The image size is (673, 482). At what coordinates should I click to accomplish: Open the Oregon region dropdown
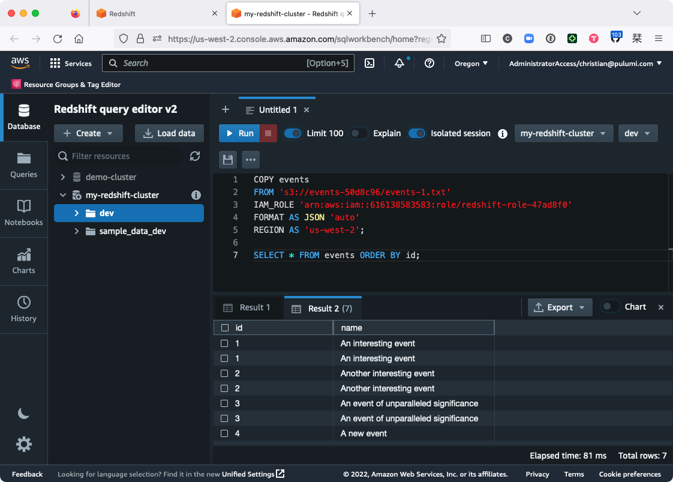click(x=471, y=63)
